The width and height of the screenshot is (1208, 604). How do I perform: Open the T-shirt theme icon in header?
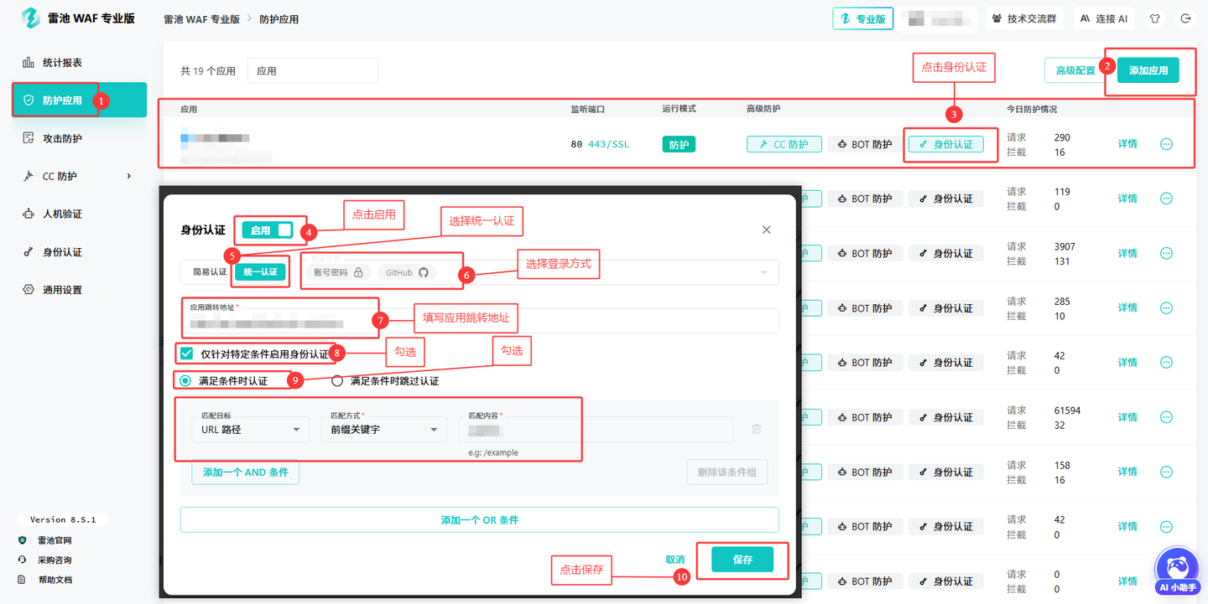1155,18
